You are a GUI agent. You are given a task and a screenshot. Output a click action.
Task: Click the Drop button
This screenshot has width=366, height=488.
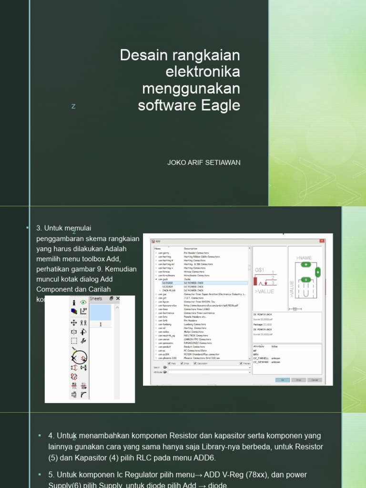(298, 380)
